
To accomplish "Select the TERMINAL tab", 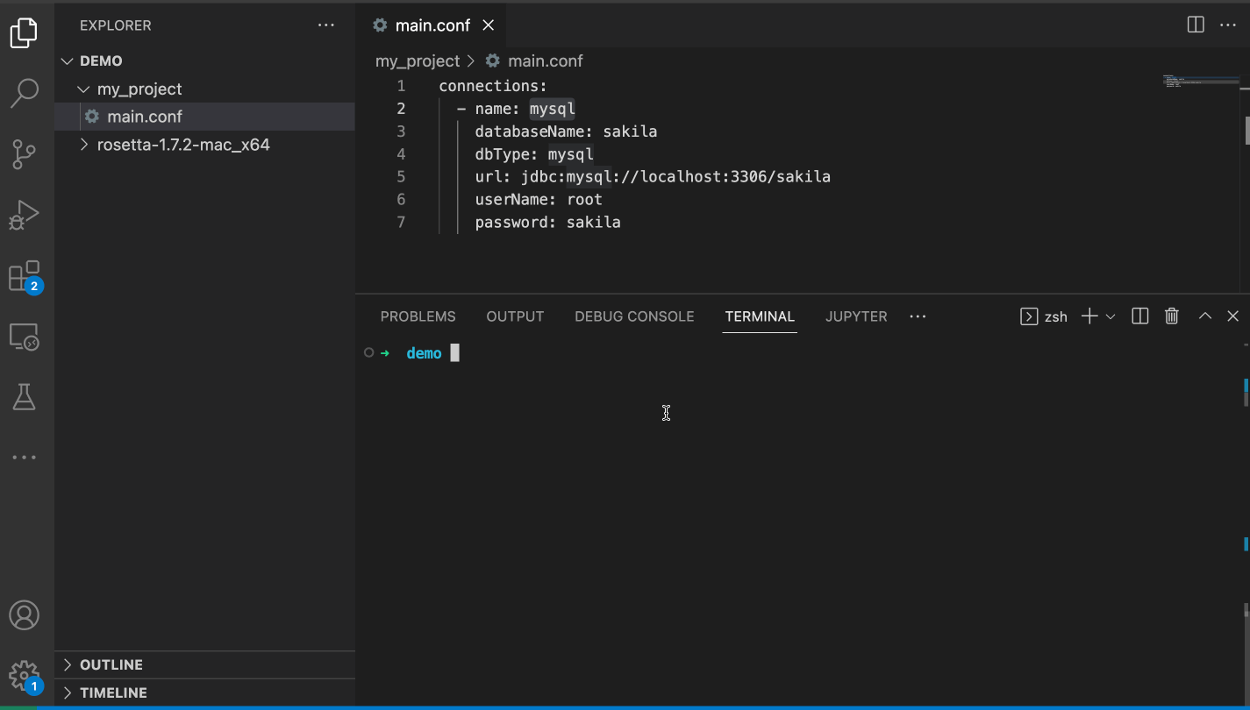I will [760, 316].
